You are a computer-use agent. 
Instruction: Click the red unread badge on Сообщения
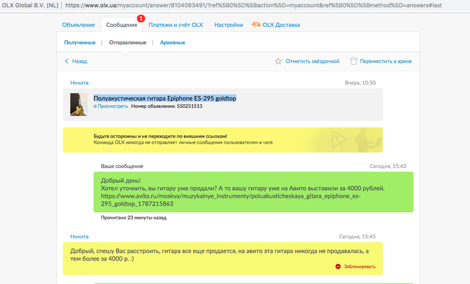tap(140, 18)
